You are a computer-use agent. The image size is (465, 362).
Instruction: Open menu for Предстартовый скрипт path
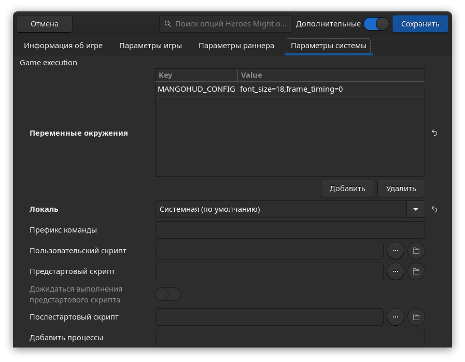(396, 271)
